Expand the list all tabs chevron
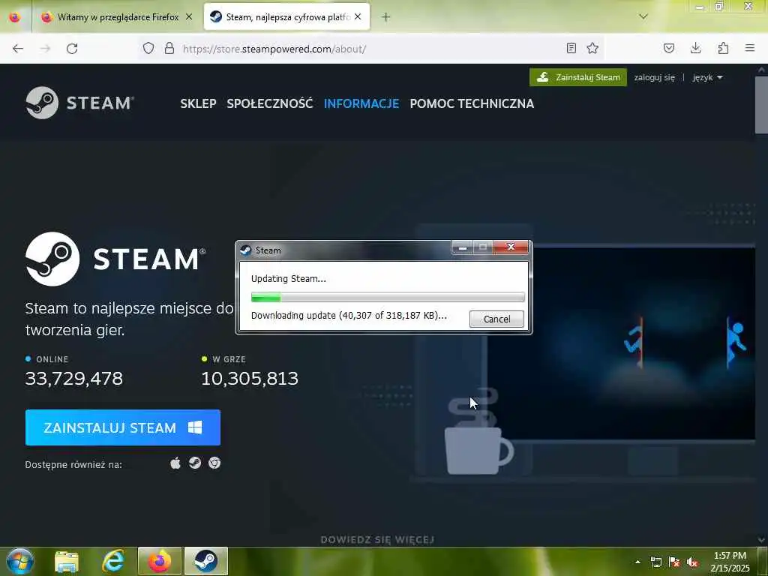The height and width of the screenshot is (576, 768). click(643, 16)
